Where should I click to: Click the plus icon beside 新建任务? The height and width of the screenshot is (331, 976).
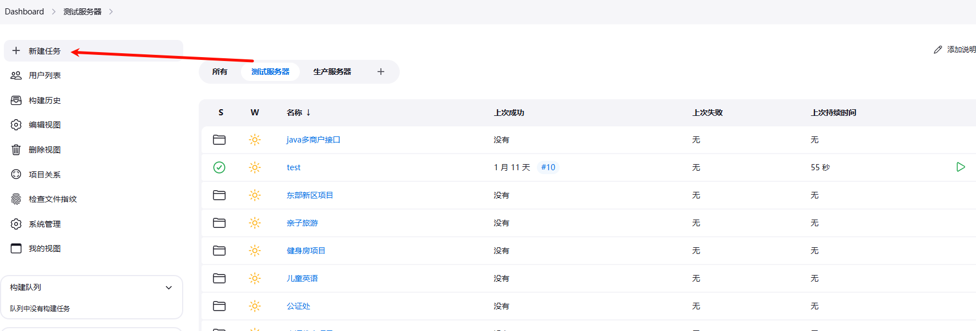(x=16, y=50)
